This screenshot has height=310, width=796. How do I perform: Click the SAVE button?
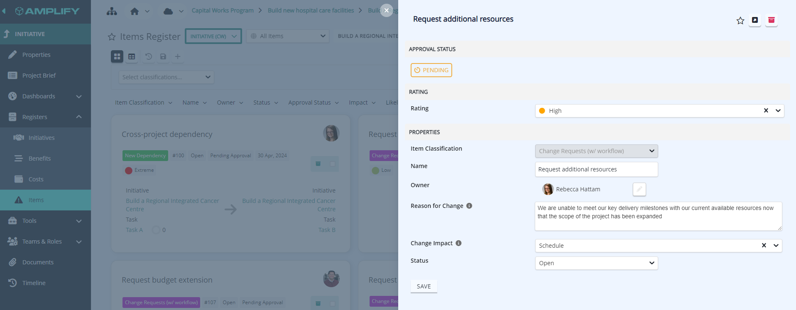coord(424,286)
